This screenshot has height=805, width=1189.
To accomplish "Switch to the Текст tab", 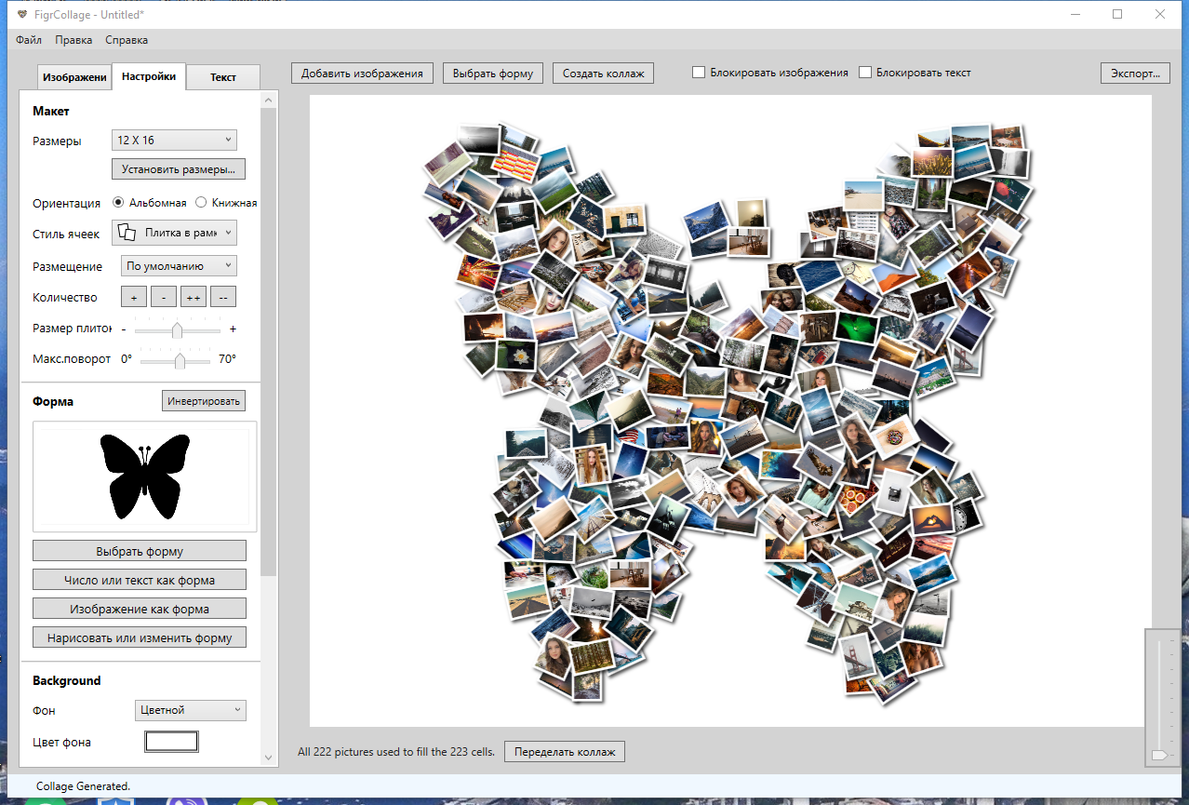I will 223,77.
